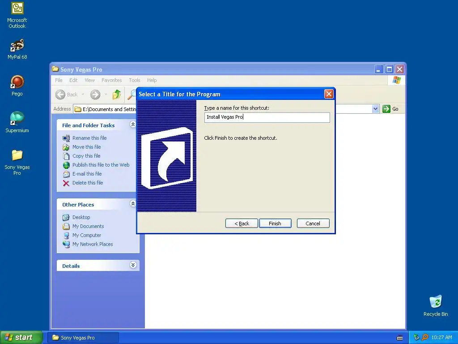Click the Rename this file link

coord(89,138)
